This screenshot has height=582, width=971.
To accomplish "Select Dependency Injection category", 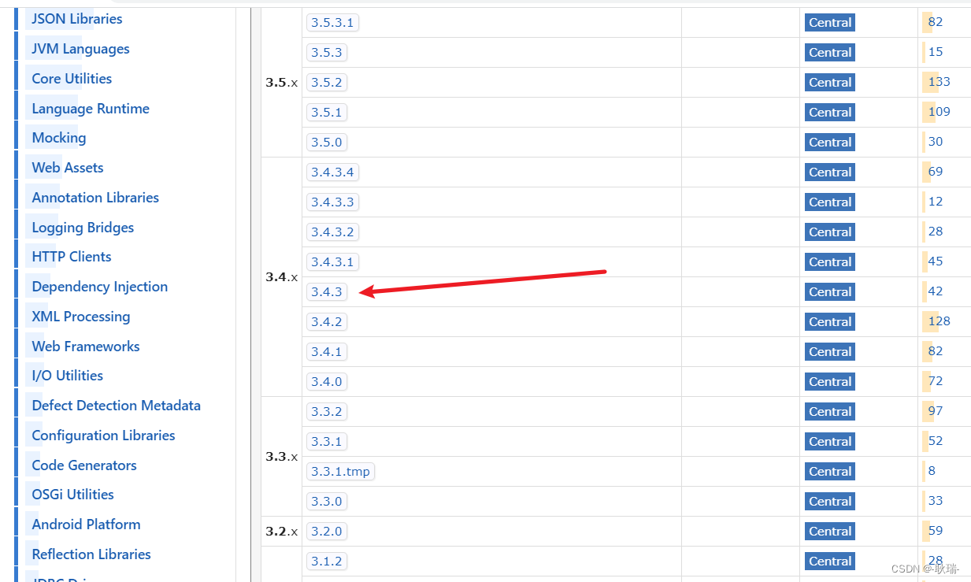I will [100, 287].
